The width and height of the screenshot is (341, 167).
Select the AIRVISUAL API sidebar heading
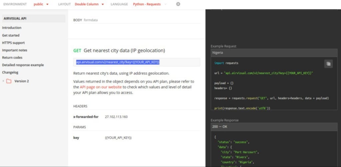tap(34, 19)
